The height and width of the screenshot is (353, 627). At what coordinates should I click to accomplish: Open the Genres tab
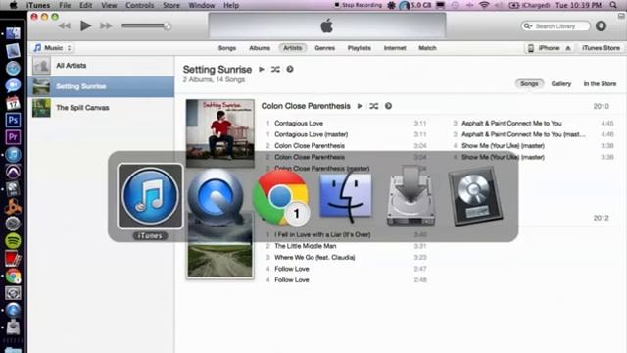click(x=324, y=48)
